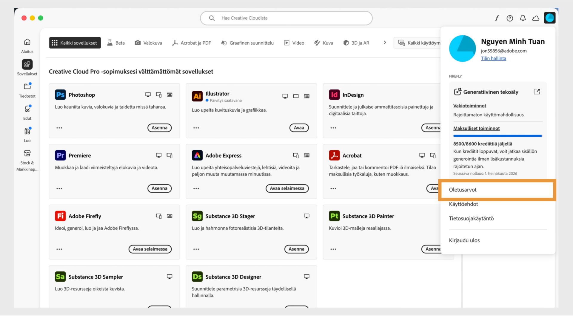Click the large profile picture in menu
573x316 pixels.
462,49
